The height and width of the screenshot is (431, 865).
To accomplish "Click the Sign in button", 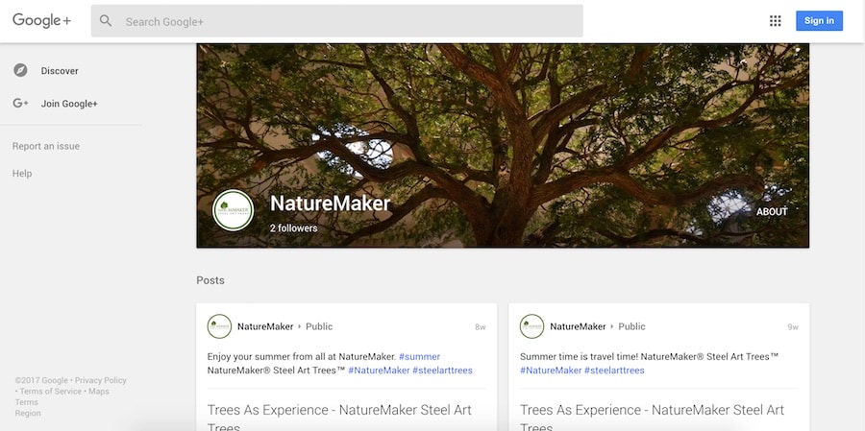I will pos(818,21).
